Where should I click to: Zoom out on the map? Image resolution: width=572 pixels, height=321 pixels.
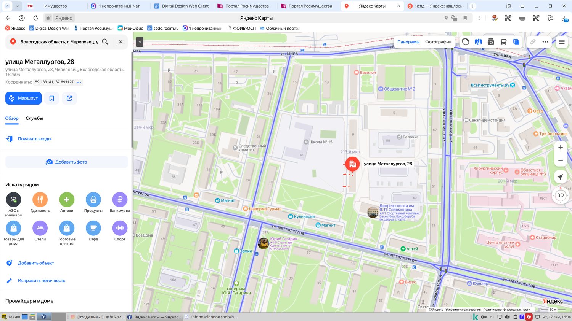pos(561,160)
